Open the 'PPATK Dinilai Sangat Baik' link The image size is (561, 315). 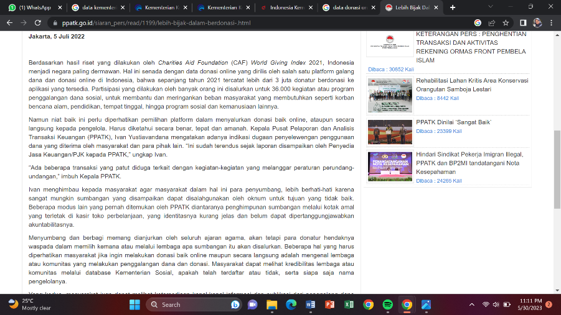pos(453,122)
